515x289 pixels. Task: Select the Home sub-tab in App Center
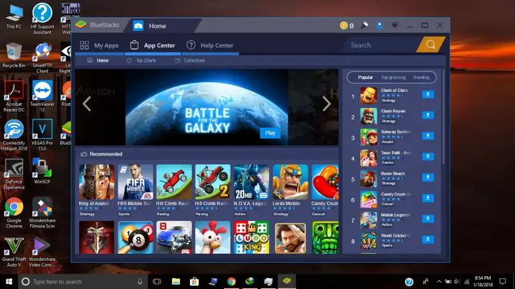98,60
